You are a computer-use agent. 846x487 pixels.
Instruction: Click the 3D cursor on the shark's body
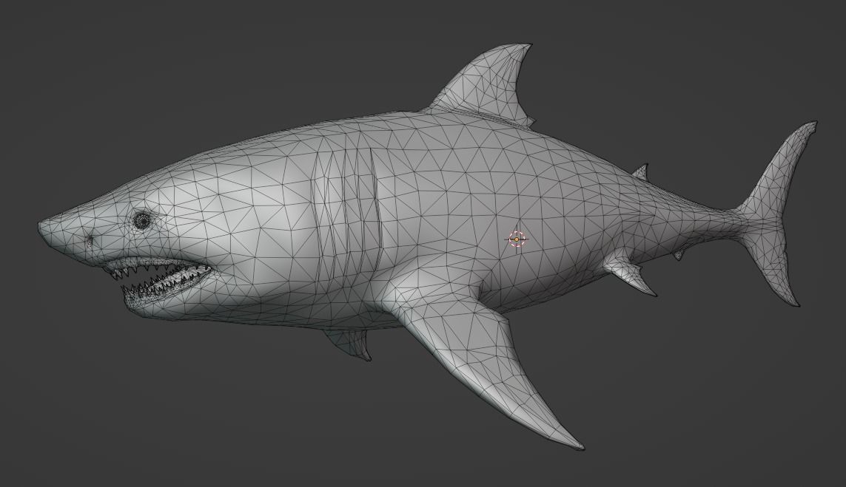tap(517, 239)
